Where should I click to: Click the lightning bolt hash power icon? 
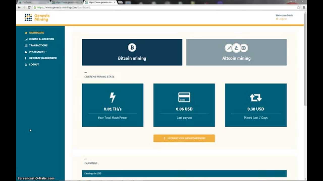113,97
